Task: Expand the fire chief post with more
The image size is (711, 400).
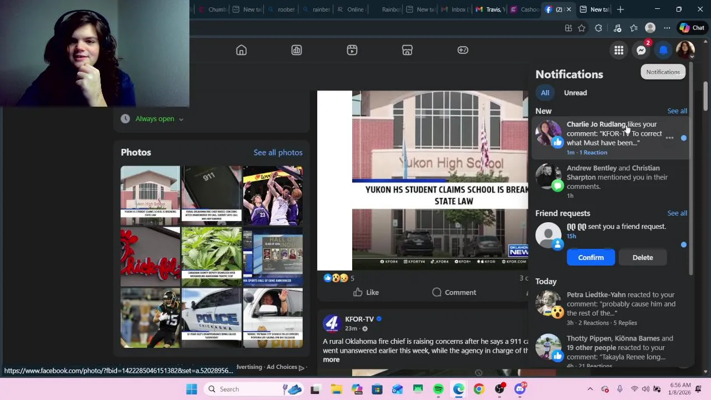Action: (x=331, y=359)
